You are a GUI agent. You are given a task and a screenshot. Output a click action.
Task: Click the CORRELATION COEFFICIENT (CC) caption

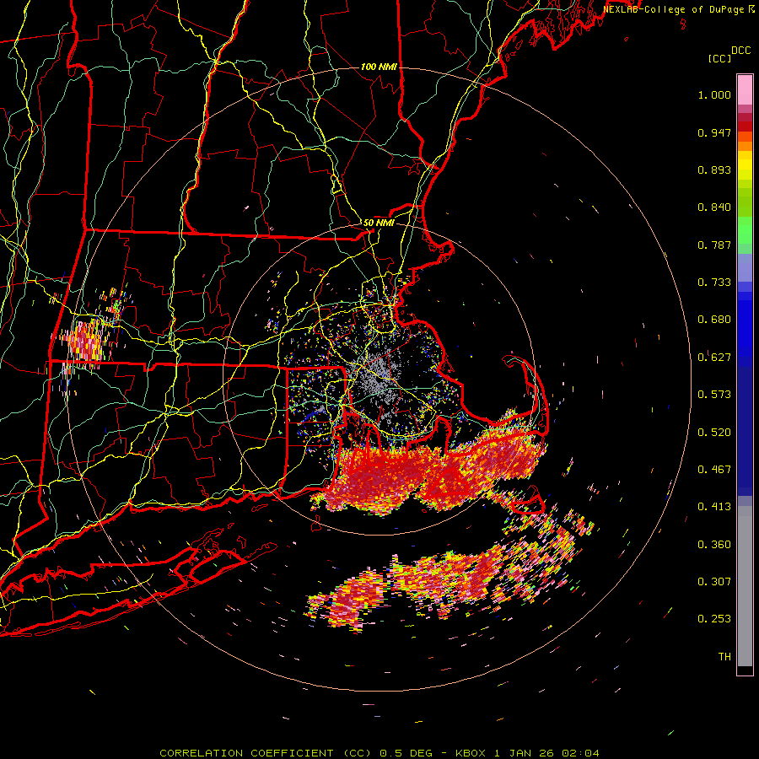pos(266,753)
